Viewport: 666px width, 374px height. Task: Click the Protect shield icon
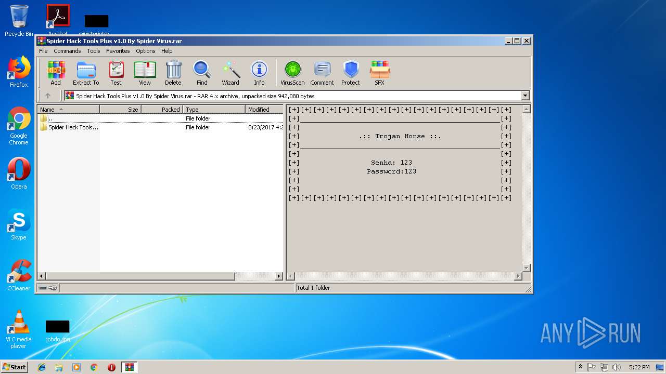(351, 73)
